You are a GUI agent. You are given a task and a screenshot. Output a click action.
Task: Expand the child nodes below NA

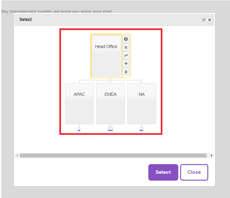click(x=142, y=129)
